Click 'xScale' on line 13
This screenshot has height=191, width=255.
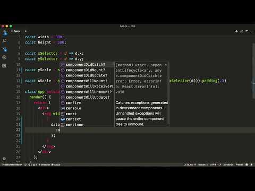[45, 81]
